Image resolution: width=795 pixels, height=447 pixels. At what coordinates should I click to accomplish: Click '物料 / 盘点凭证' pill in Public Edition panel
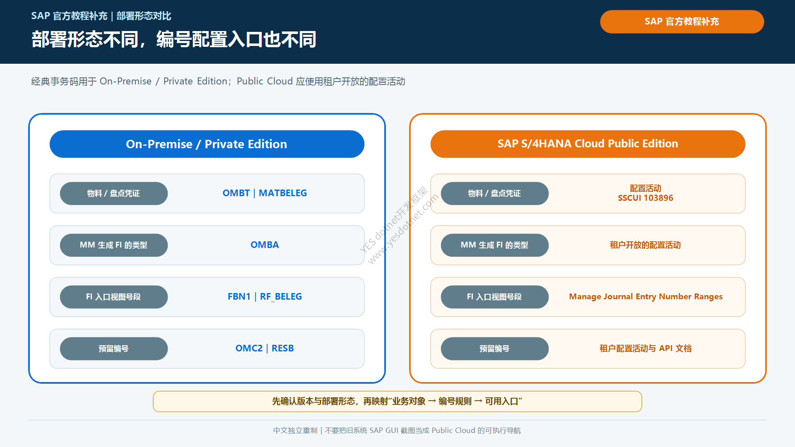tap(495, 193)
